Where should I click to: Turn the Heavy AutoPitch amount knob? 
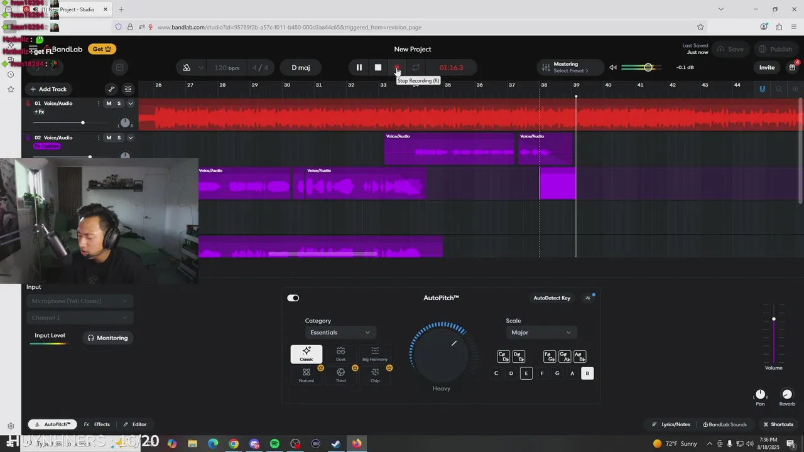click(440, 353)
